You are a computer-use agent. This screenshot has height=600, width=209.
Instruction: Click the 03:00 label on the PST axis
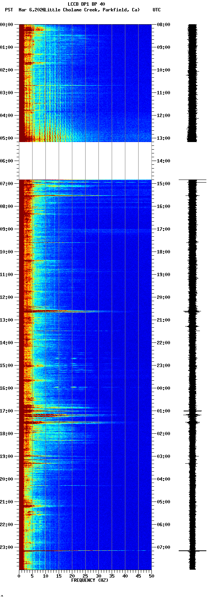pos(7,93)
